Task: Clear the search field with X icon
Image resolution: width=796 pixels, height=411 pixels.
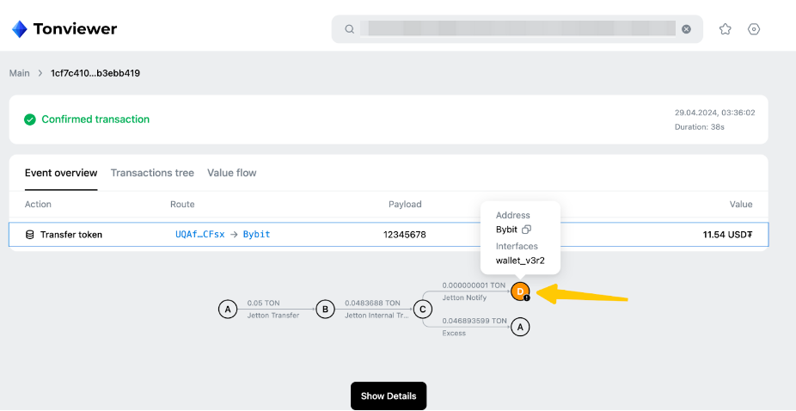Action: pyautogui.click(x=686, y=29)
